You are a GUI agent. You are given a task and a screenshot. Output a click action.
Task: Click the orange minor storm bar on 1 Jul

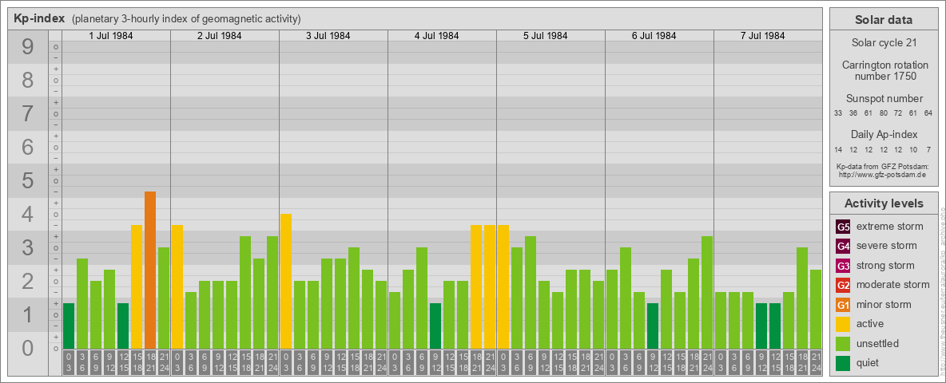pyautogui.click(x=150, y=270)
